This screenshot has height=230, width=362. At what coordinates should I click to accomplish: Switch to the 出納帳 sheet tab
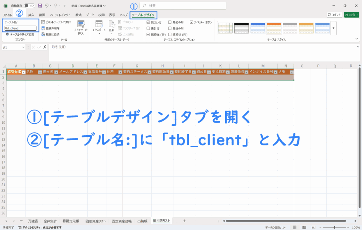click(142, 221)
